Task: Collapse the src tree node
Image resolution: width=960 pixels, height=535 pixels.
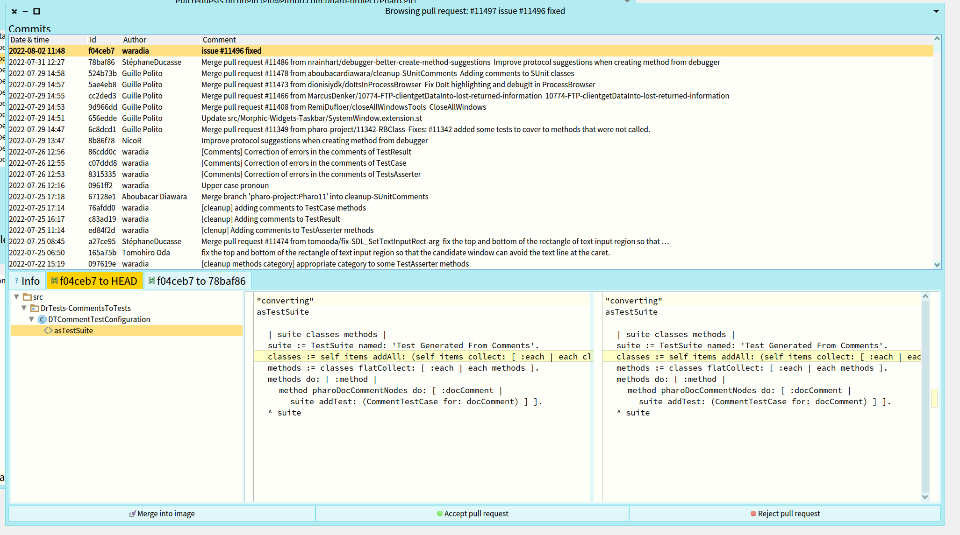Action: [x=17, y=297]
